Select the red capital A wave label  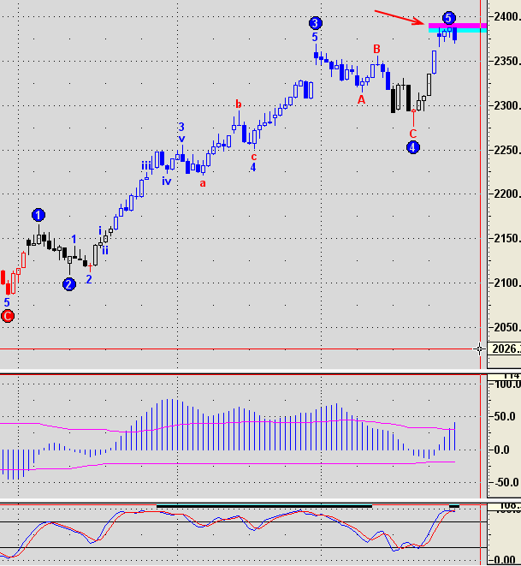(361, 99)
